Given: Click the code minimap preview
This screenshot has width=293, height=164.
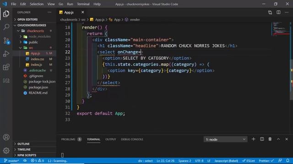Looking at the screenshot, I should [x=280, y=29].
